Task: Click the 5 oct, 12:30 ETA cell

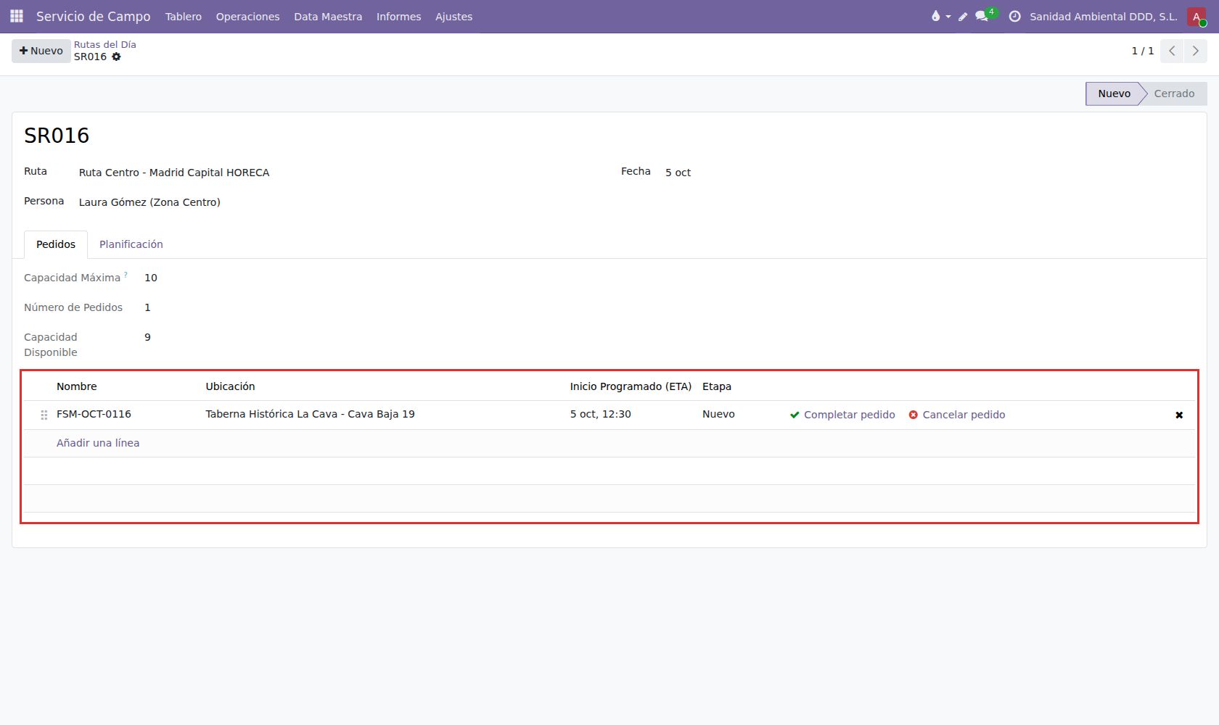Action: click(600, 414)
